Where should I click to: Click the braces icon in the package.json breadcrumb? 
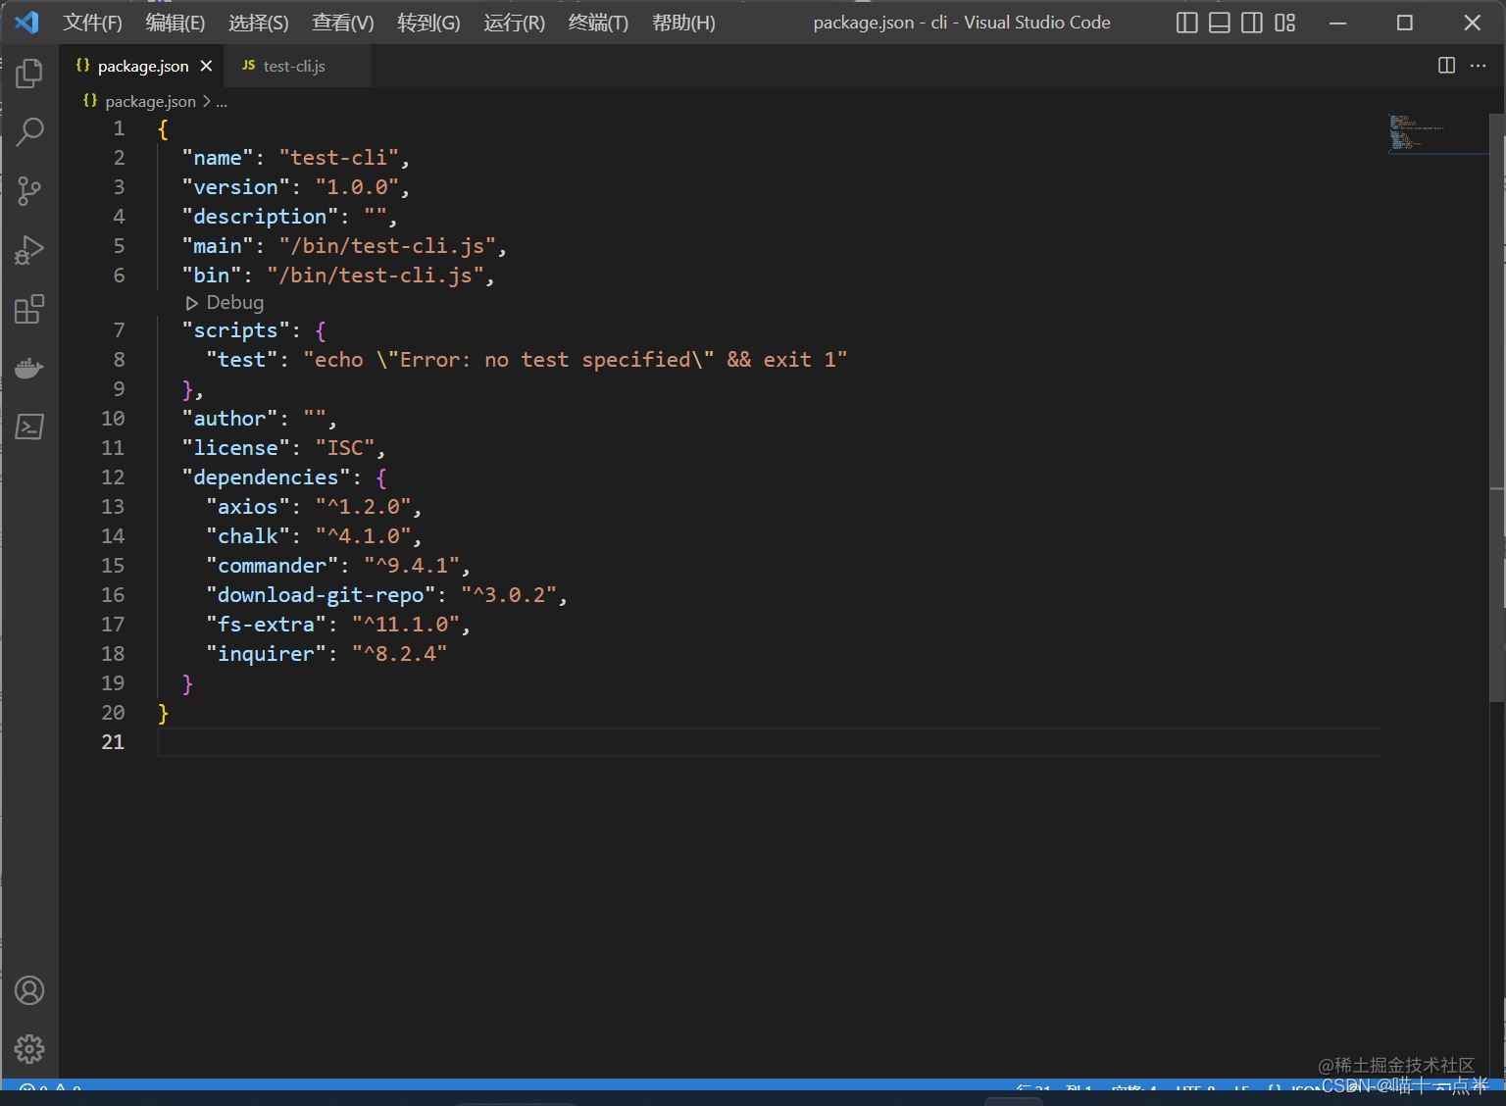pyautogui.click(x=90, y=100)
